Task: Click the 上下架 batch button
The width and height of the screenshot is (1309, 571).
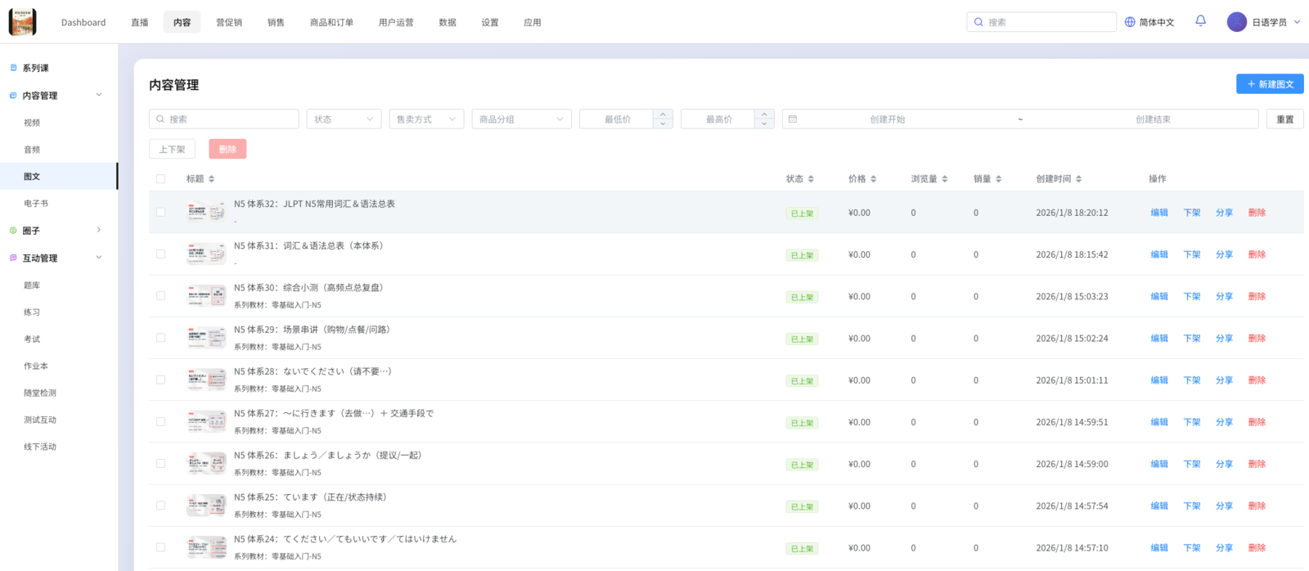Action: tap(172, 149)
